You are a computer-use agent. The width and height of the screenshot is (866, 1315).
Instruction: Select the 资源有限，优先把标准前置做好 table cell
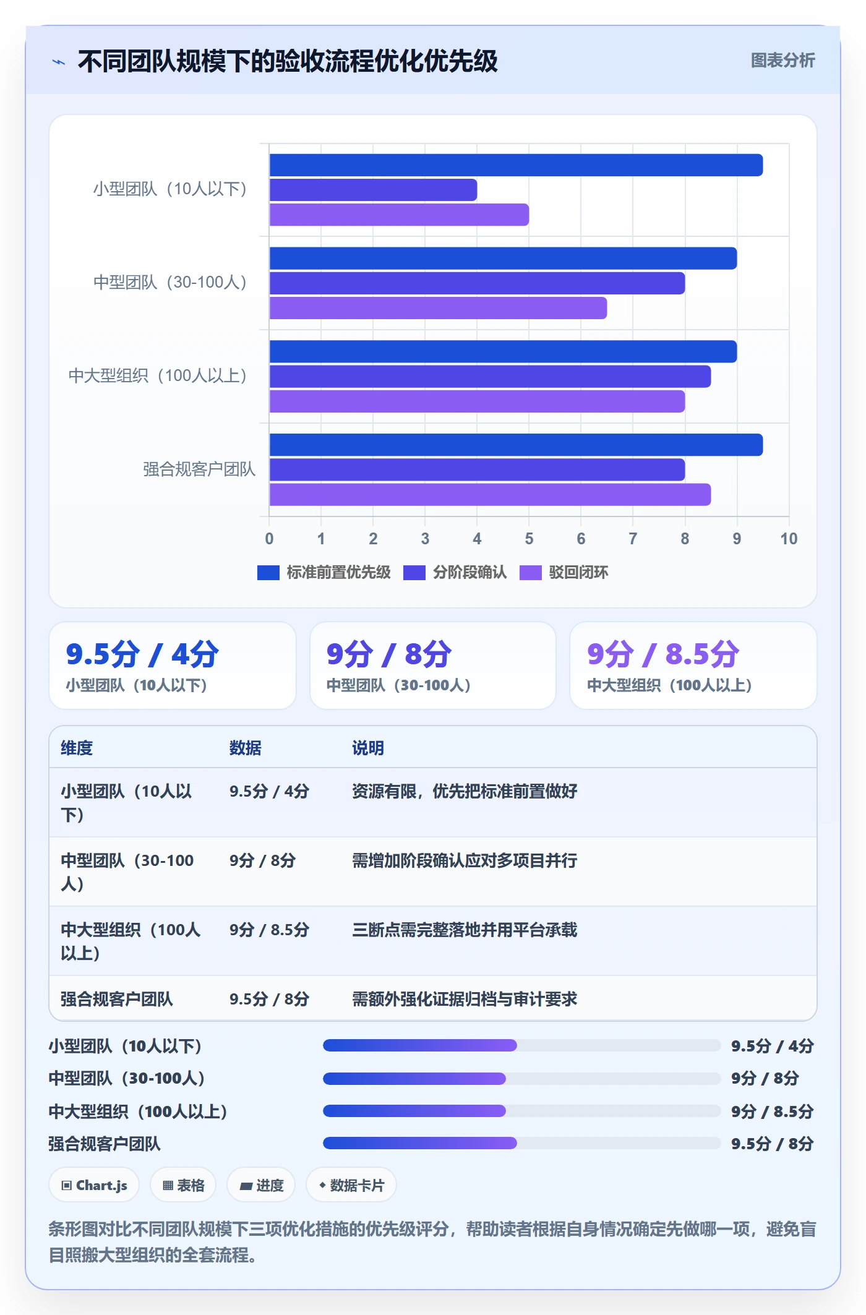coord(465,791)
